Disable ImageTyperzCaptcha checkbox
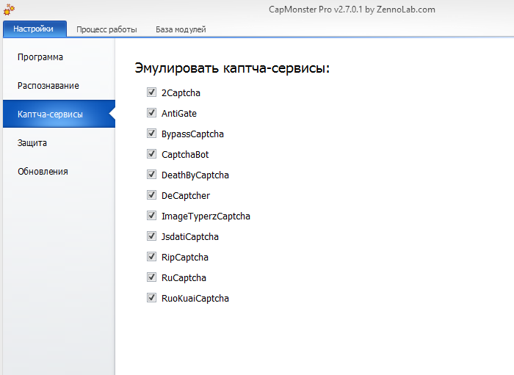The width and height of the screenshot is (514, 375). [151, 216]
